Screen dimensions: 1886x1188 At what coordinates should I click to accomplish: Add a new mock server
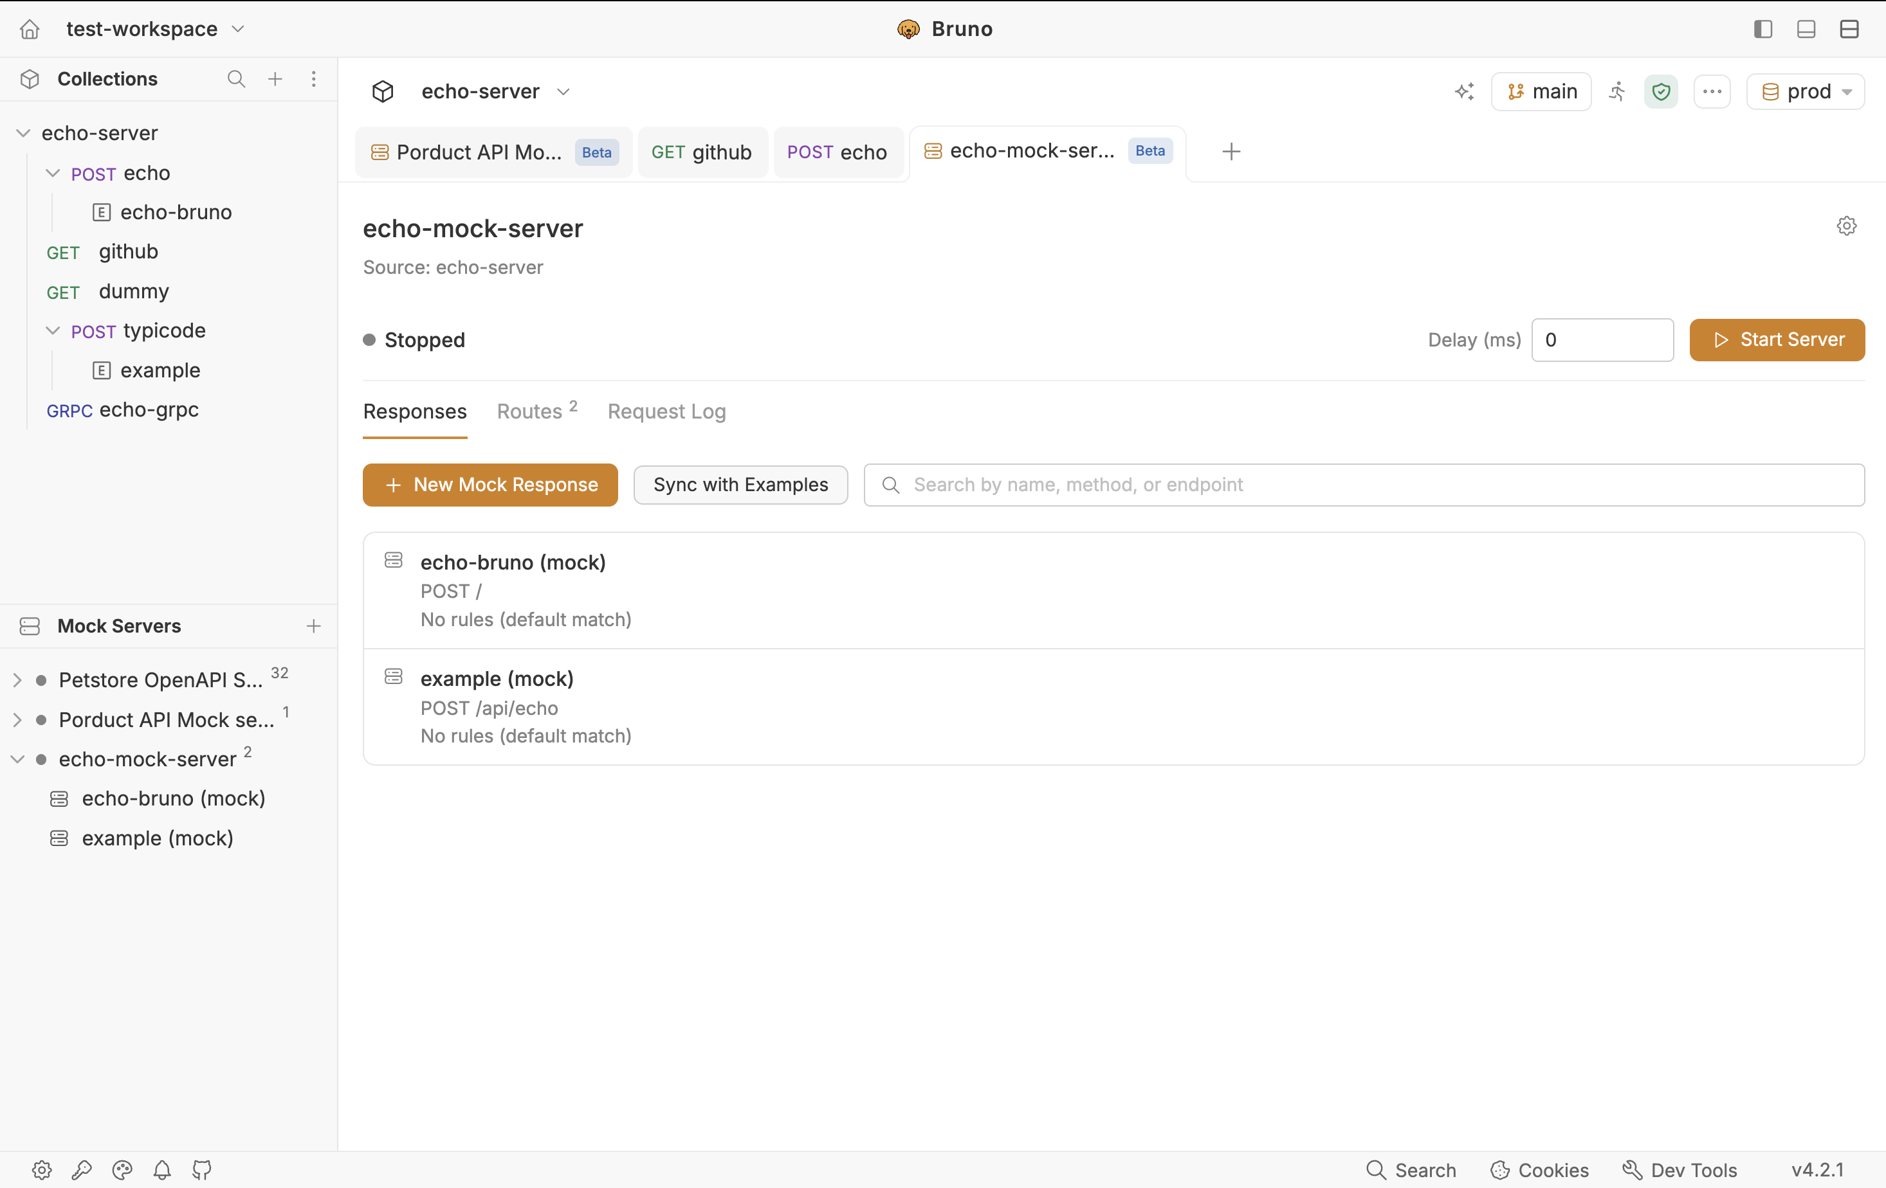click(313, 626)
